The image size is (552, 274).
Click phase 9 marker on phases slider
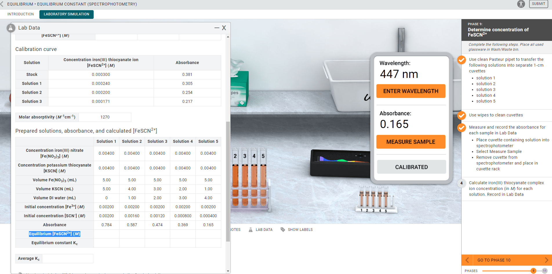(533, 271)
